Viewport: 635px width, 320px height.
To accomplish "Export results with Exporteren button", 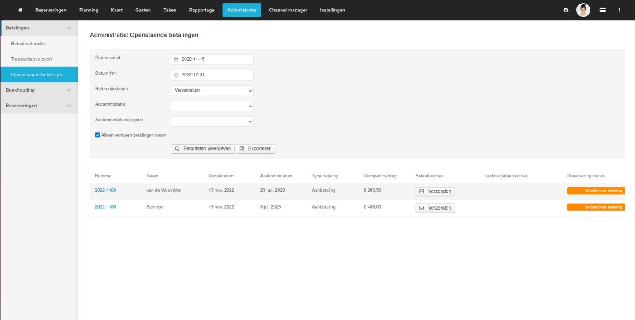I will (256, 149).
